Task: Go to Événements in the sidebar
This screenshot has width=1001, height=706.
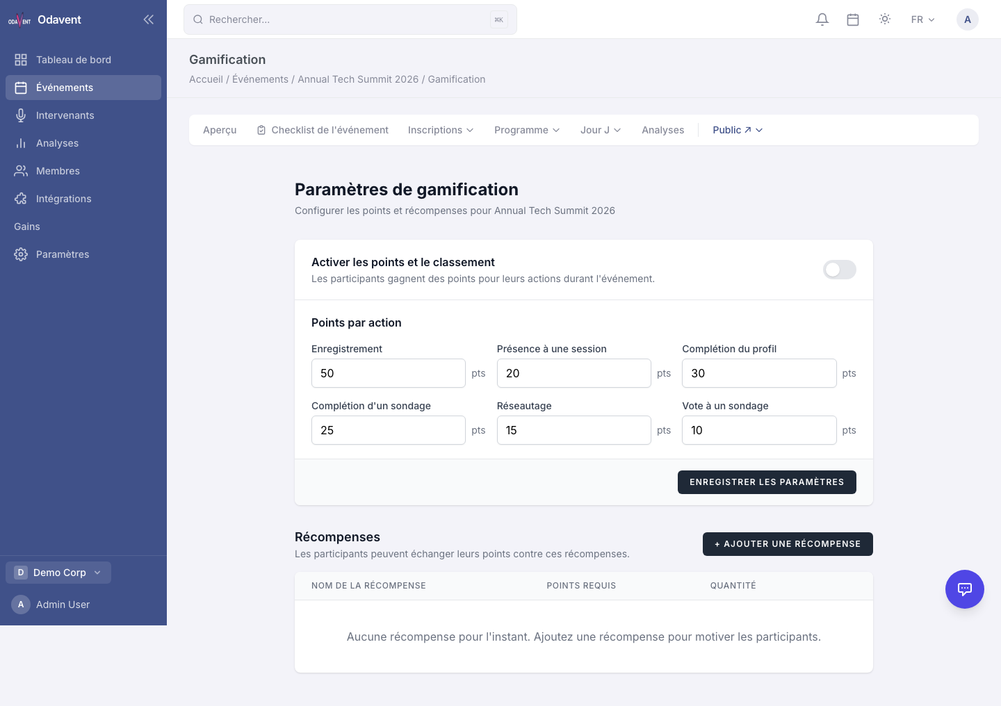Action: (x=83, y=88)
